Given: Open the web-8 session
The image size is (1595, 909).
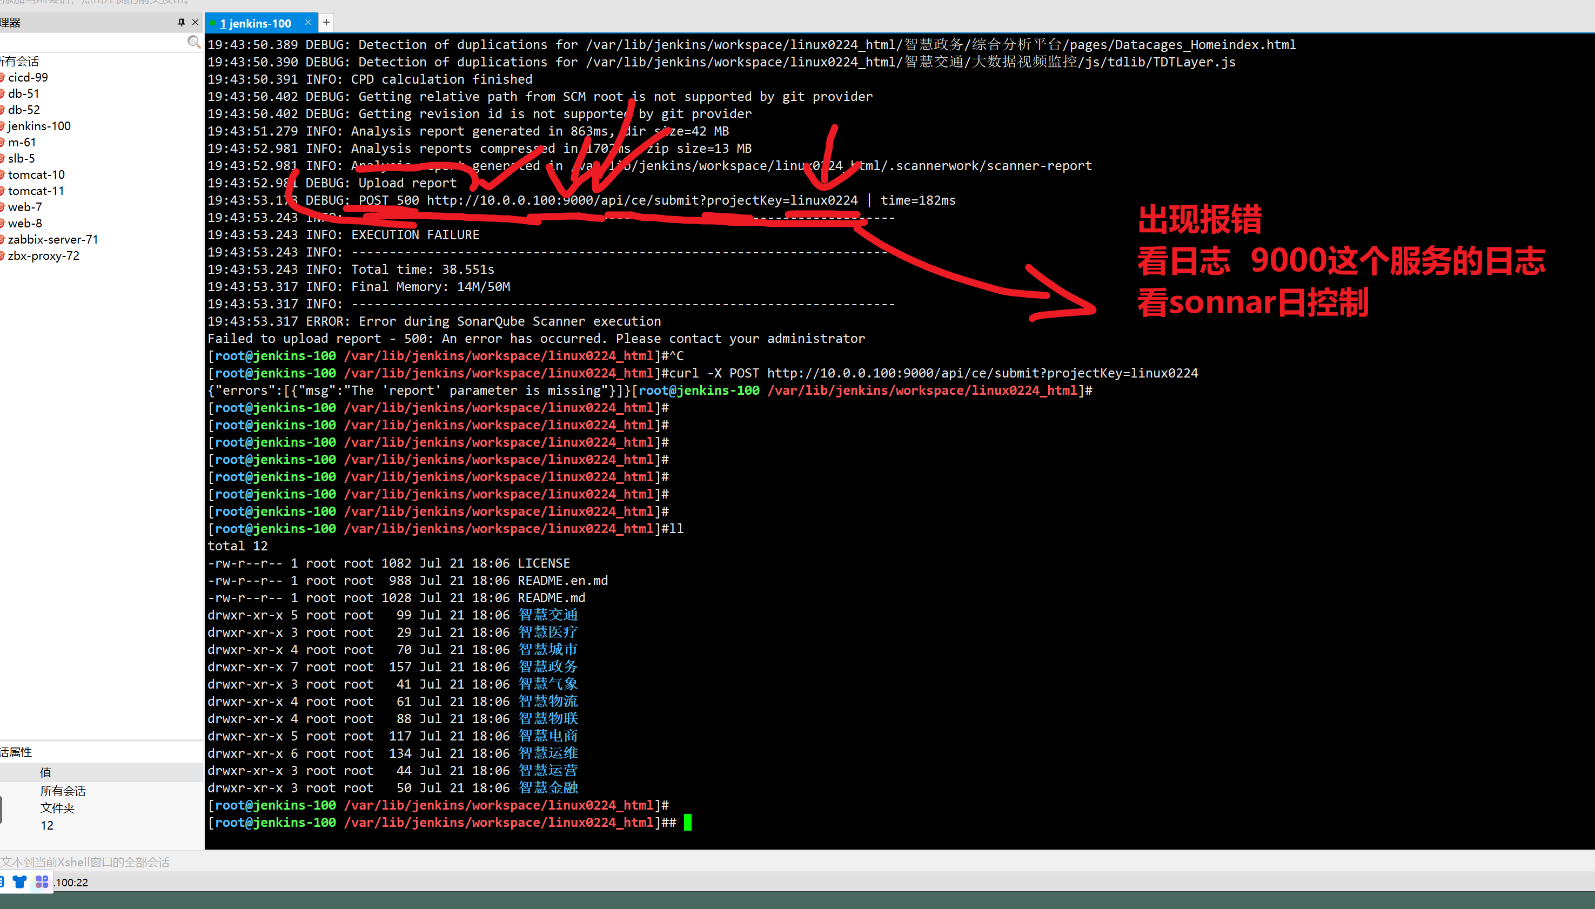Looking at the screenshot, I should click(25, 224).
